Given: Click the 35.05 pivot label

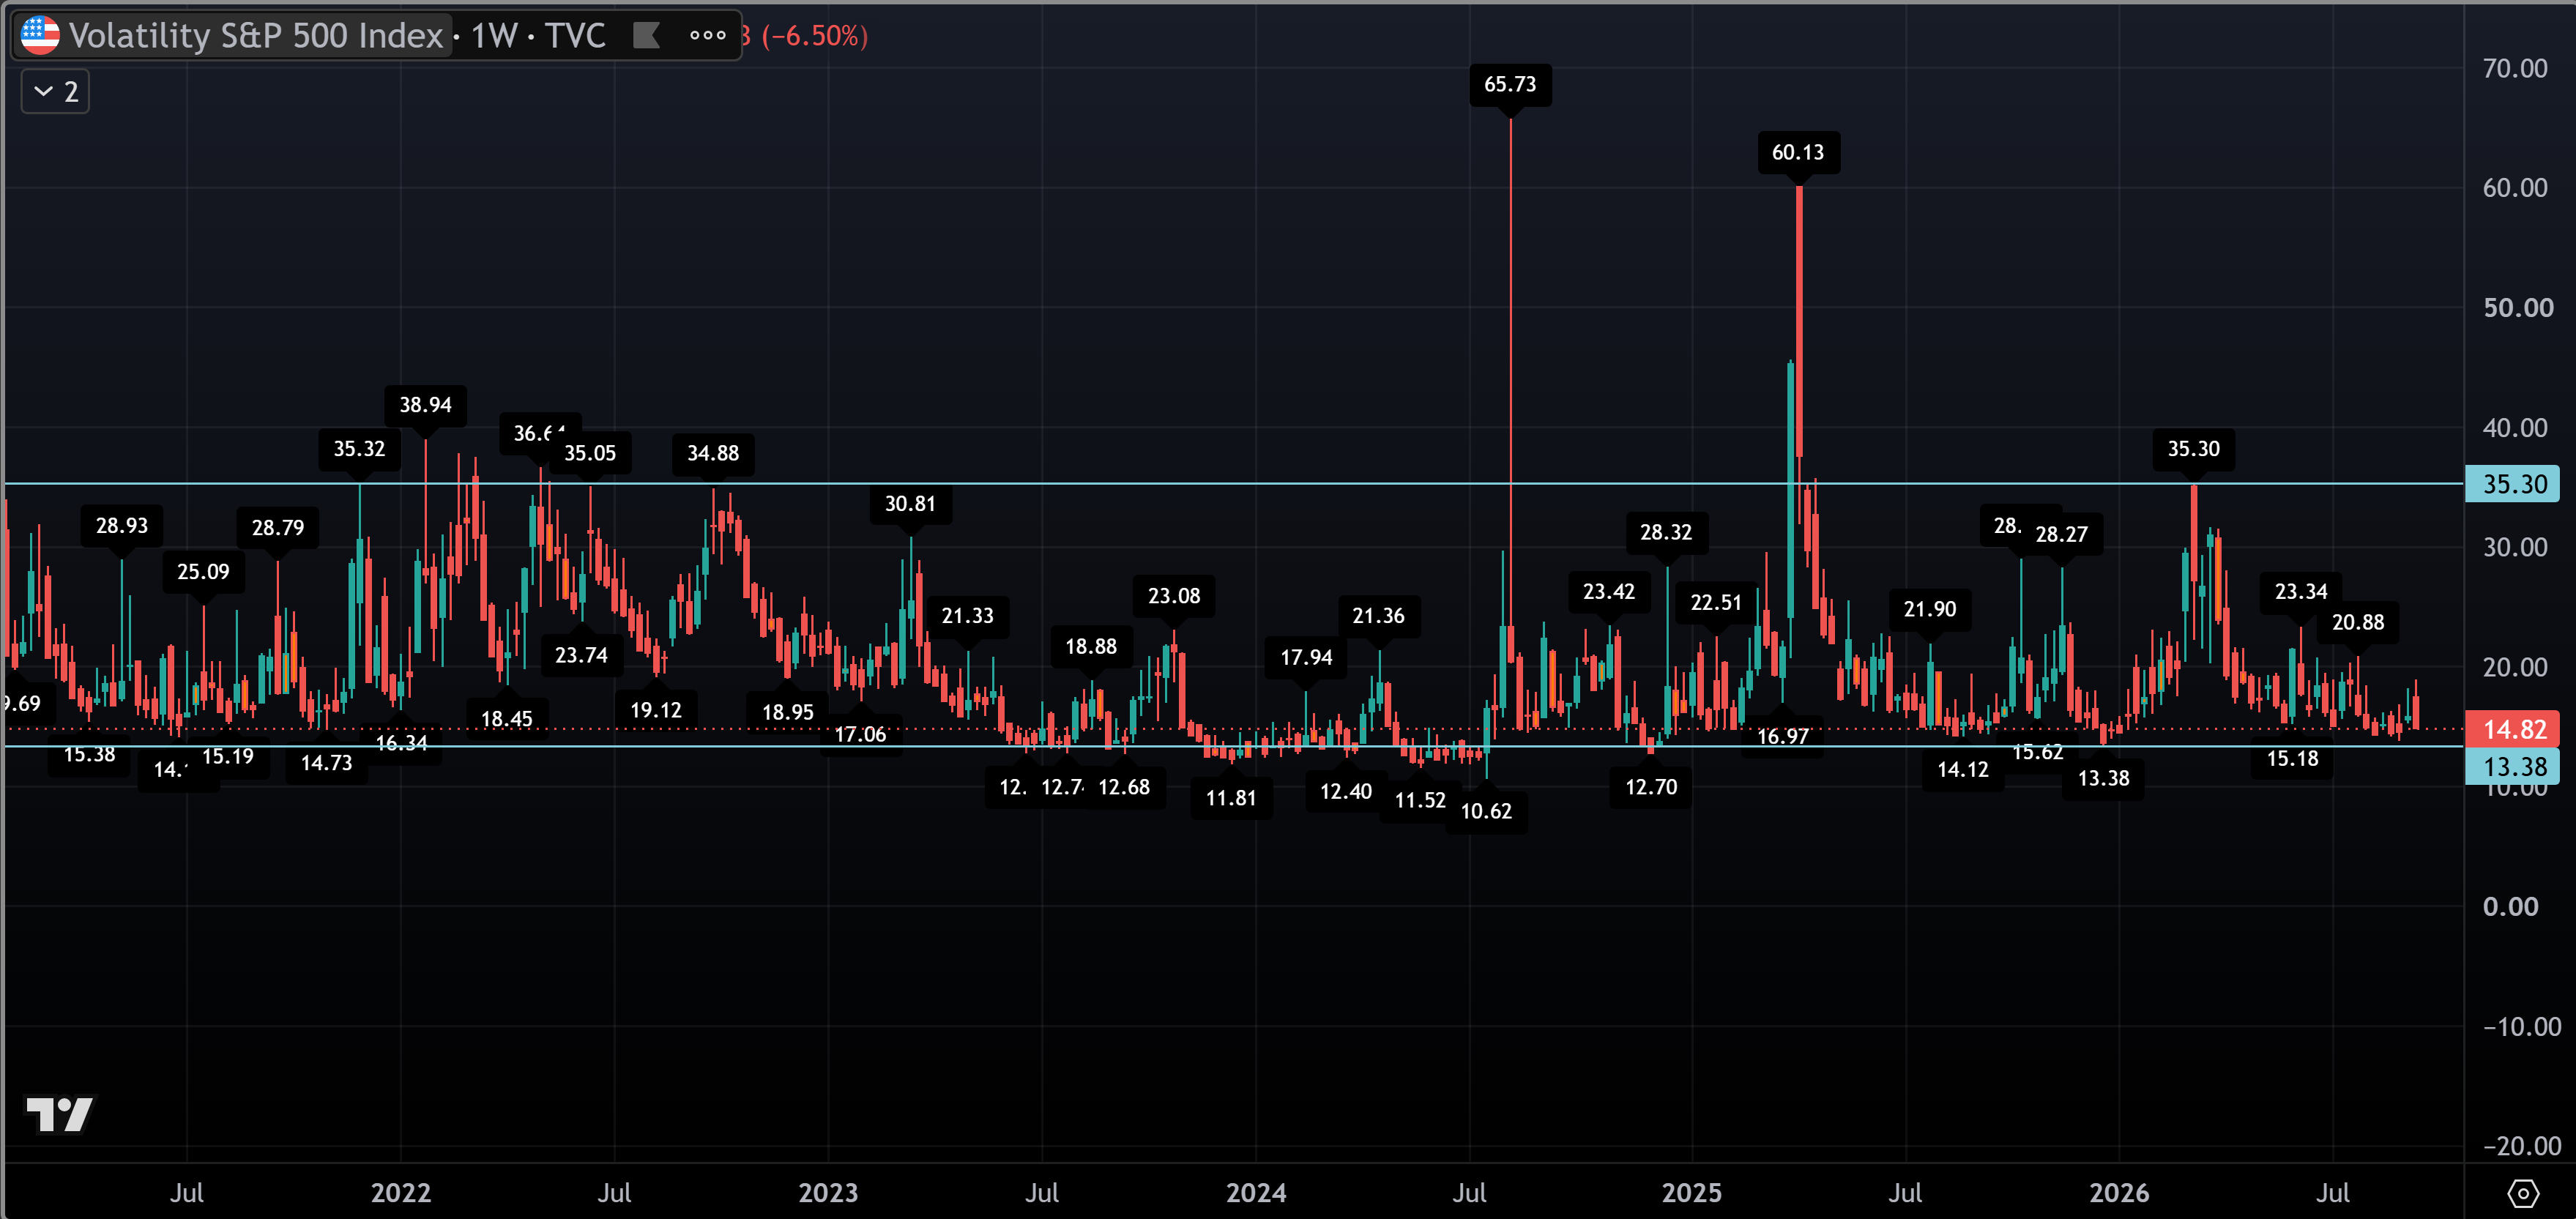Looking at the screenshot, I should pyautogui.click(x=590, y=453).
